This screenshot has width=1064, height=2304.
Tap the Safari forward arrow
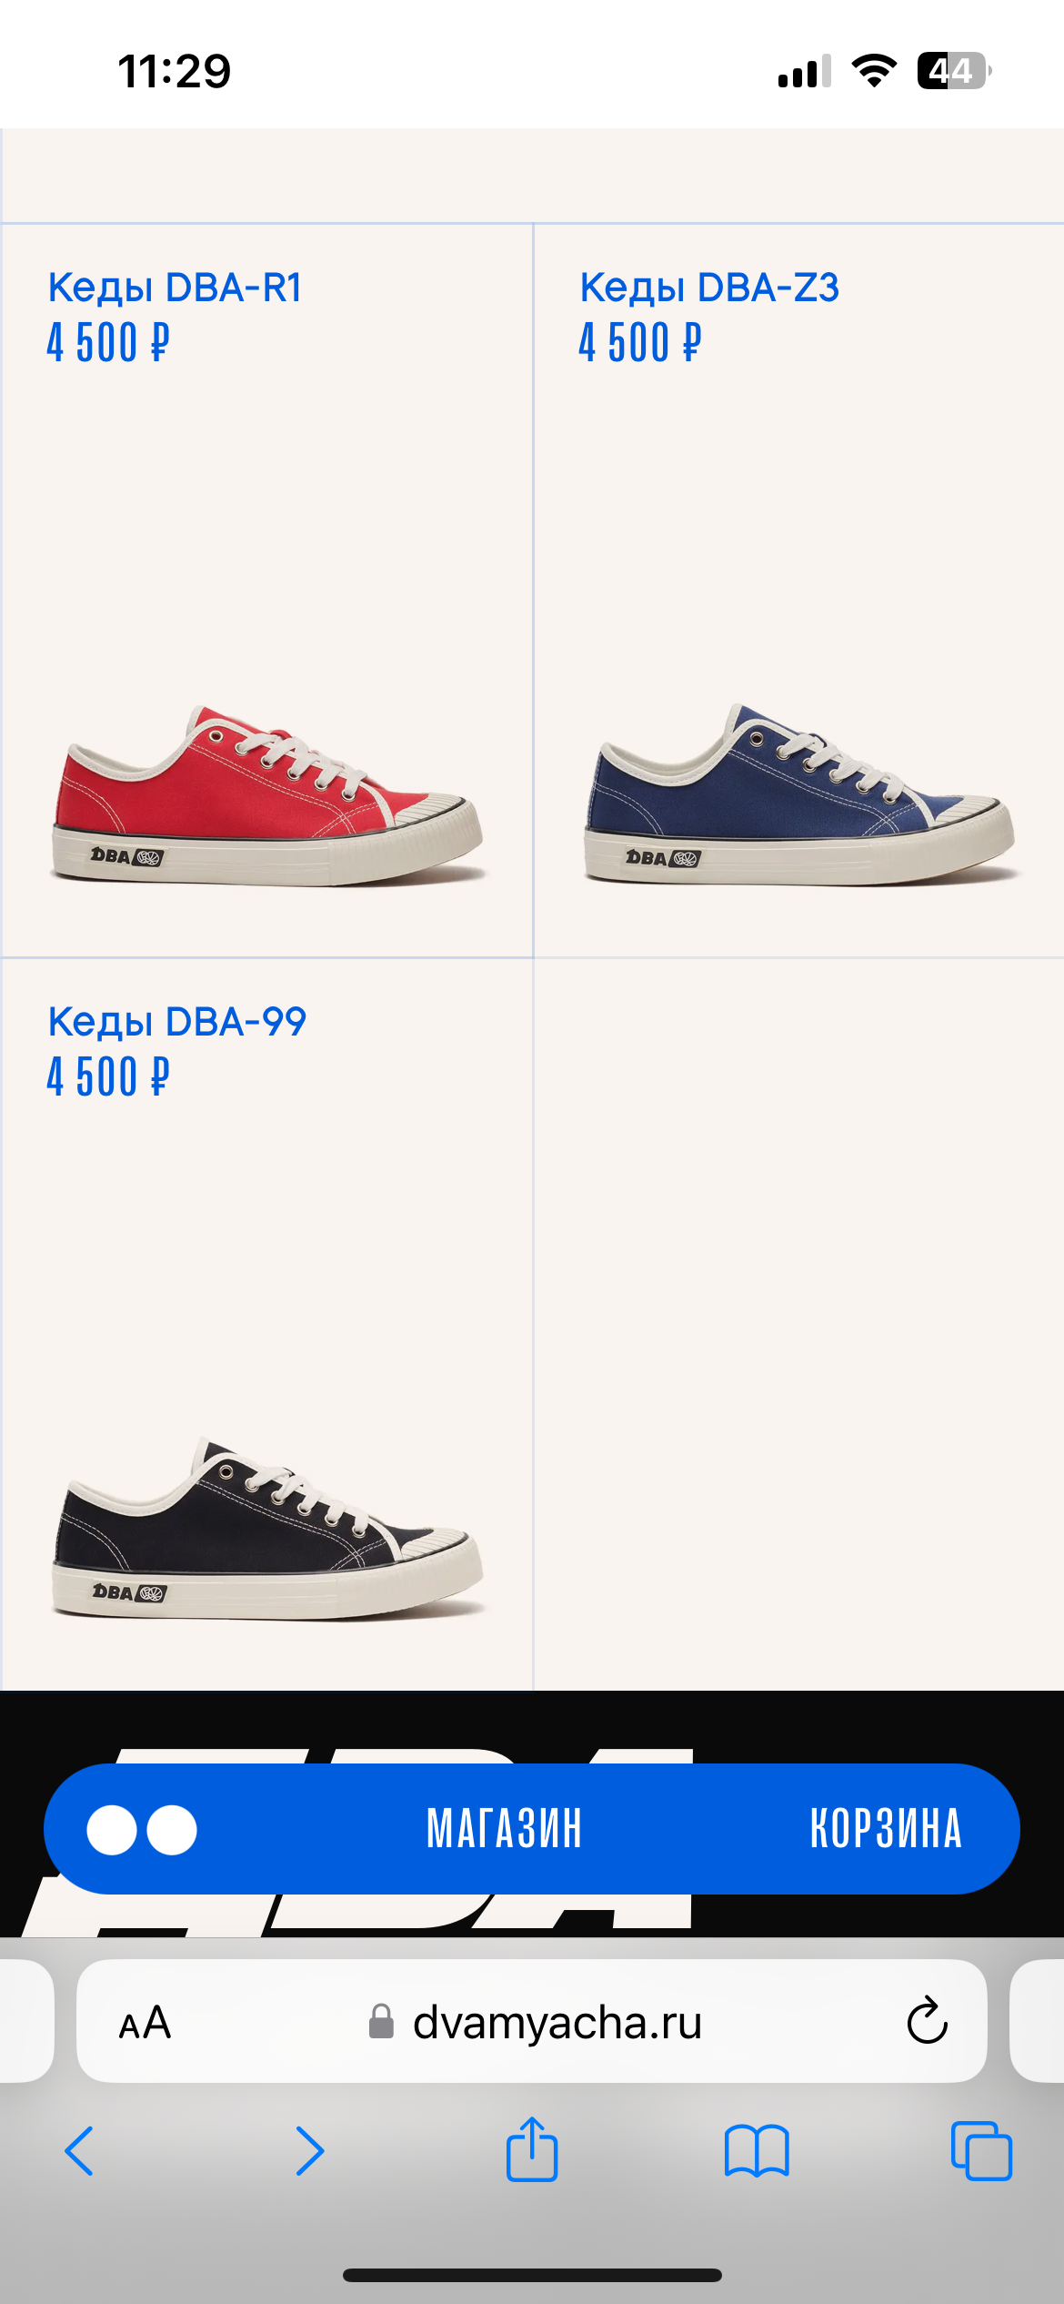[x=310, y=2151]
